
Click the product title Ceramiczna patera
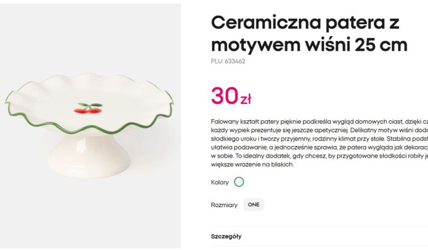click(305, 23)
